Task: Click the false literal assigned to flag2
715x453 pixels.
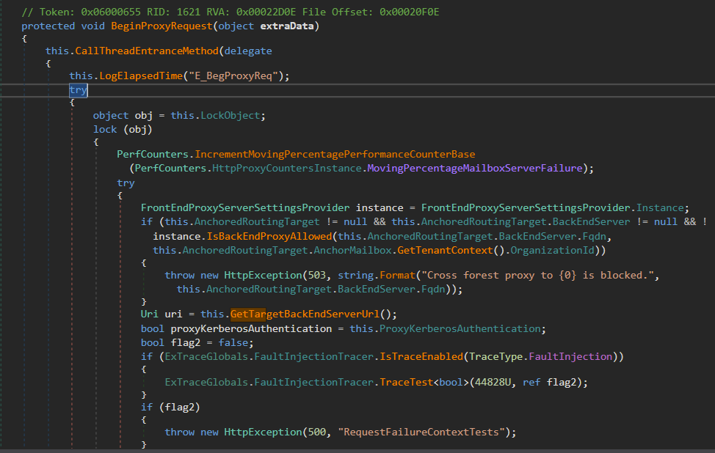Action: pos(233,343)
